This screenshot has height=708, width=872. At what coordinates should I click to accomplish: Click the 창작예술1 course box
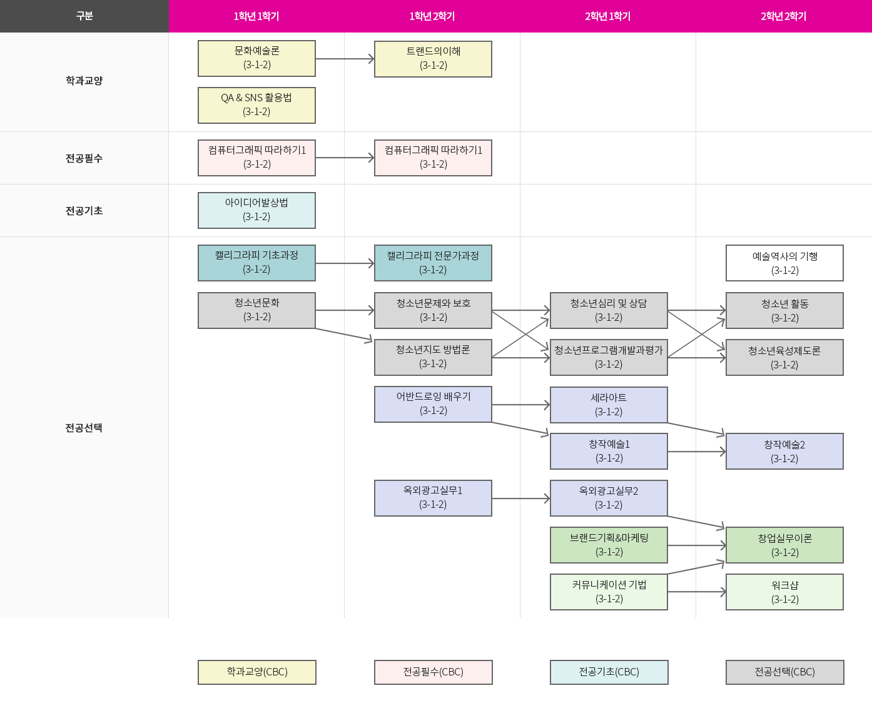(x=609, y=451)
